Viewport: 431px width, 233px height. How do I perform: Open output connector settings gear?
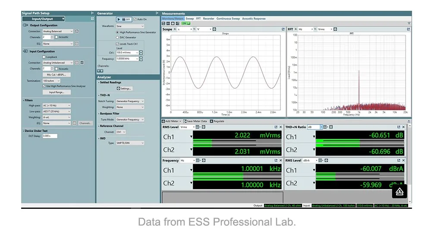pos(77,31)
